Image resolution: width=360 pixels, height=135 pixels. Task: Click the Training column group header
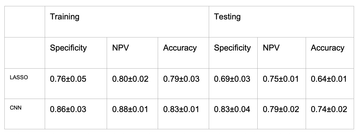point(65,17)
